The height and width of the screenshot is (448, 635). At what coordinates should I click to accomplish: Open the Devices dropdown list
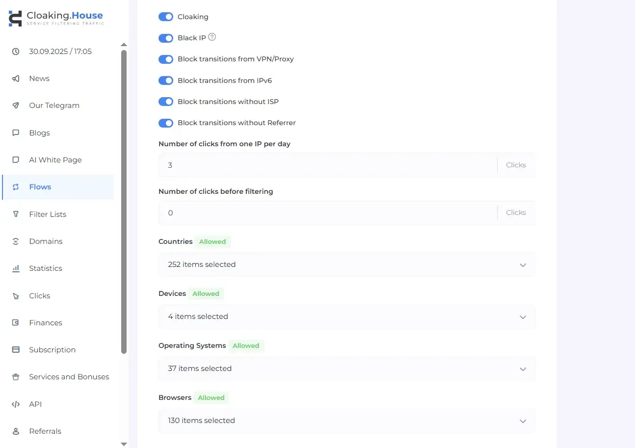pos(523,316)
